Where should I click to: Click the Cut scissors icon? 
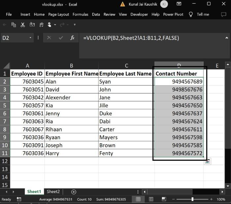click(x=23, y=25)
